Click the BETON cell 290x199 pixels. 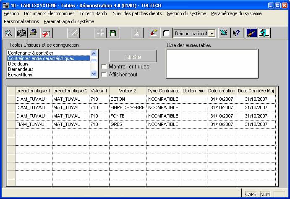(128, 99)
